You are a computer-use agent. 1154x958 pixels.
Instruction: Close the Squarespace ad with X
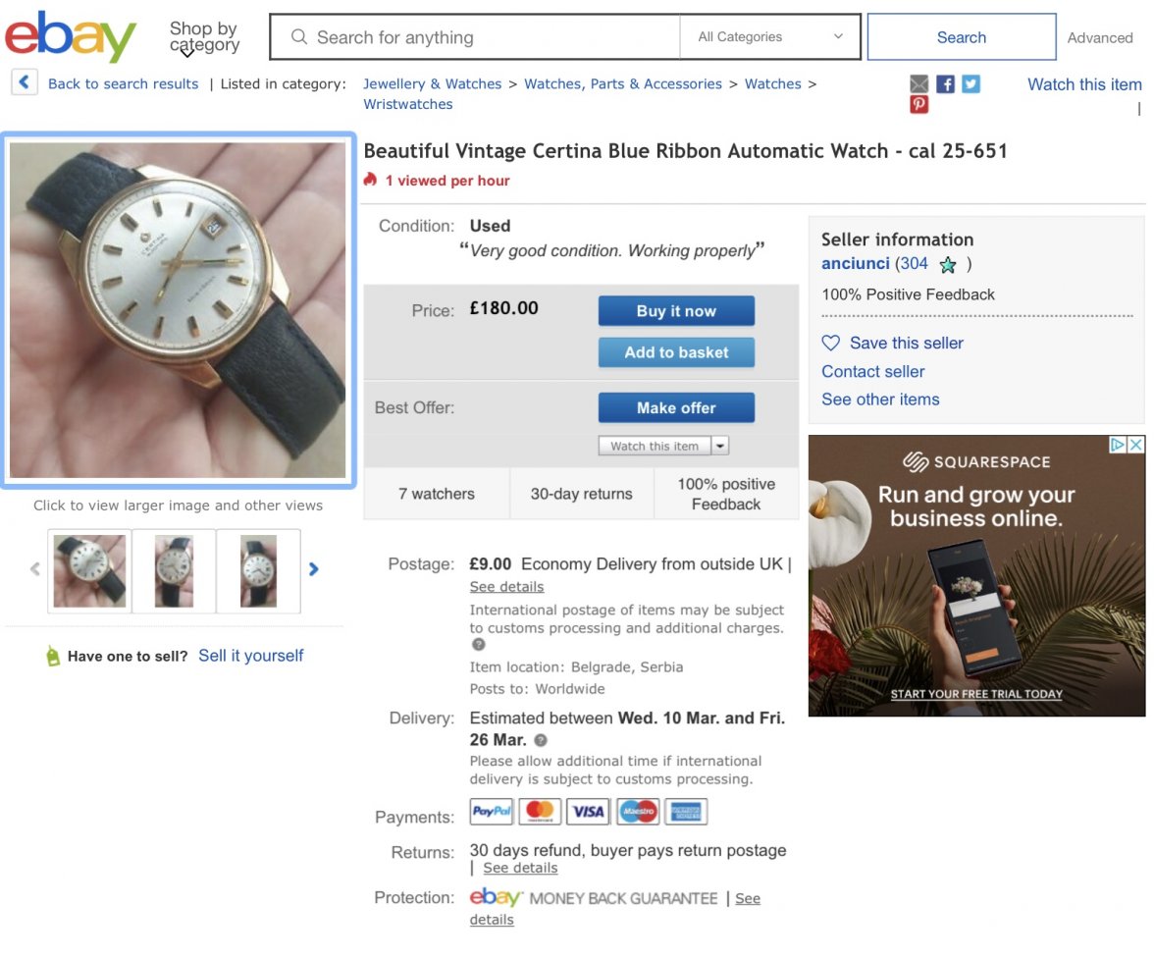pos(1136,444)
